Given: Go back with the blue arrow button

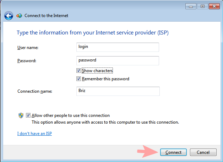Looking at the screenshot, I should tap(9, 16).
